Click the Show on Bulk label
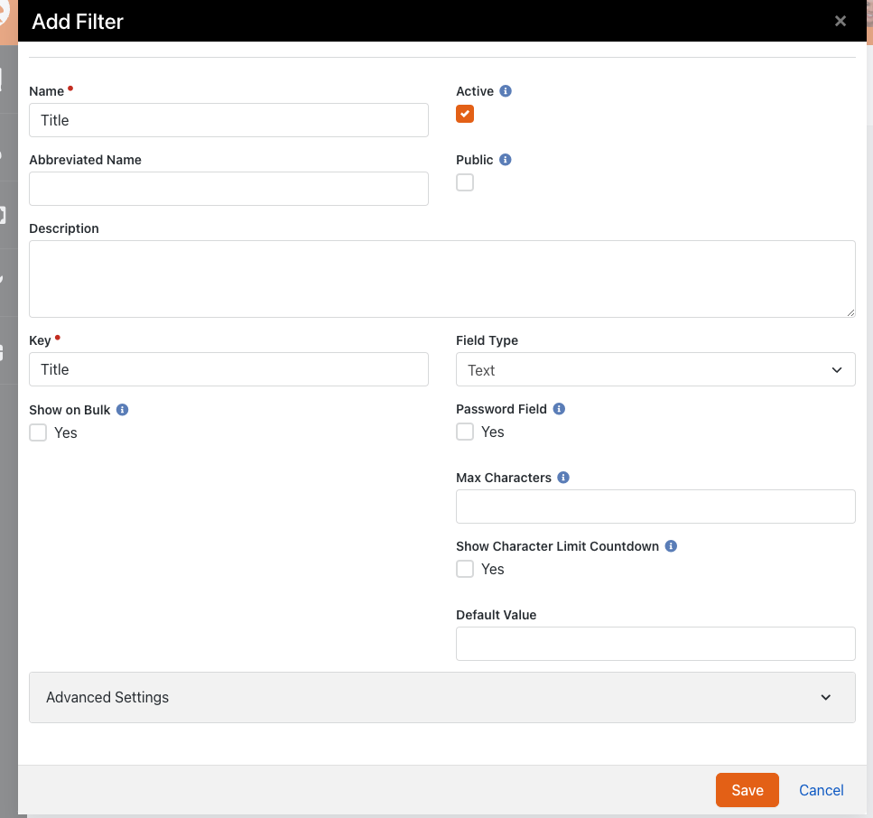 pos(70,410)
